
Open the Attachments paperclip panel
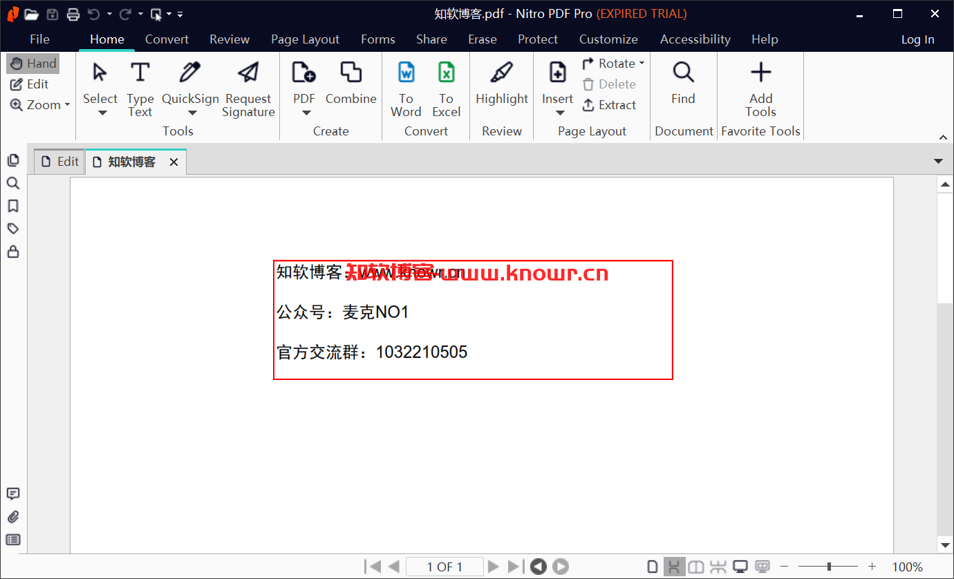[12, 517]
